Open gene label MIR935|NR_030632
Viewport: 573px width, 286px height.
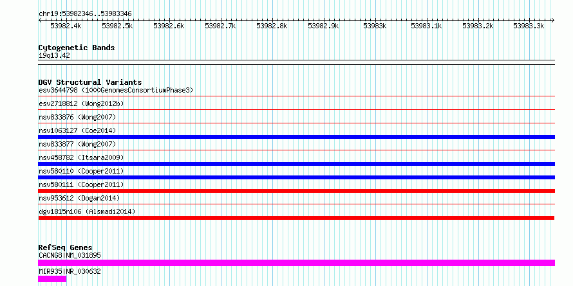point(70,271)
